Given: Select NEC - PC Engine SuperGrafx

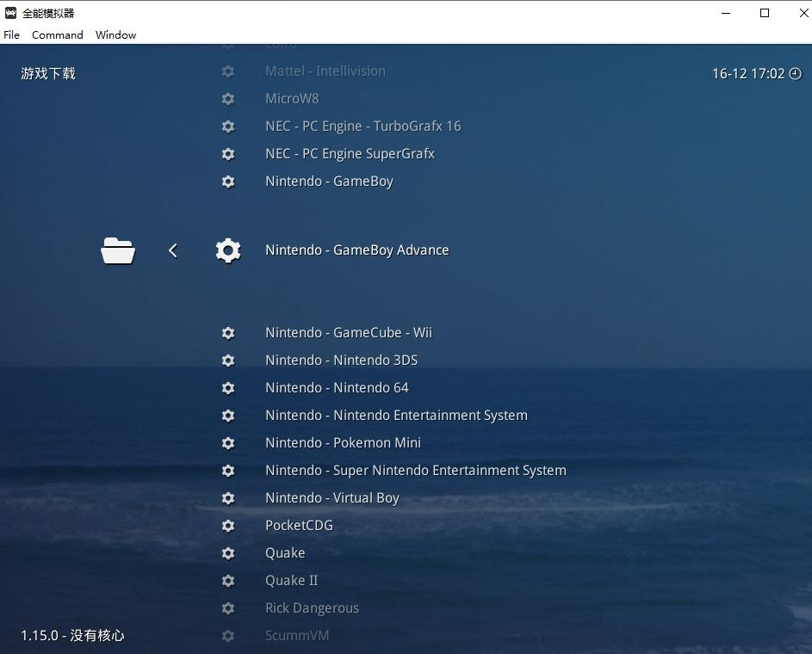Looking at the screenshot, I should click(x=350, y=154).
